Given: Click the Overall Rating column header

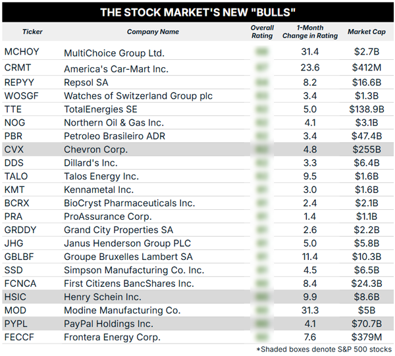Looking at the screenshot, I should pyautogui.click(x=262, y=32).
